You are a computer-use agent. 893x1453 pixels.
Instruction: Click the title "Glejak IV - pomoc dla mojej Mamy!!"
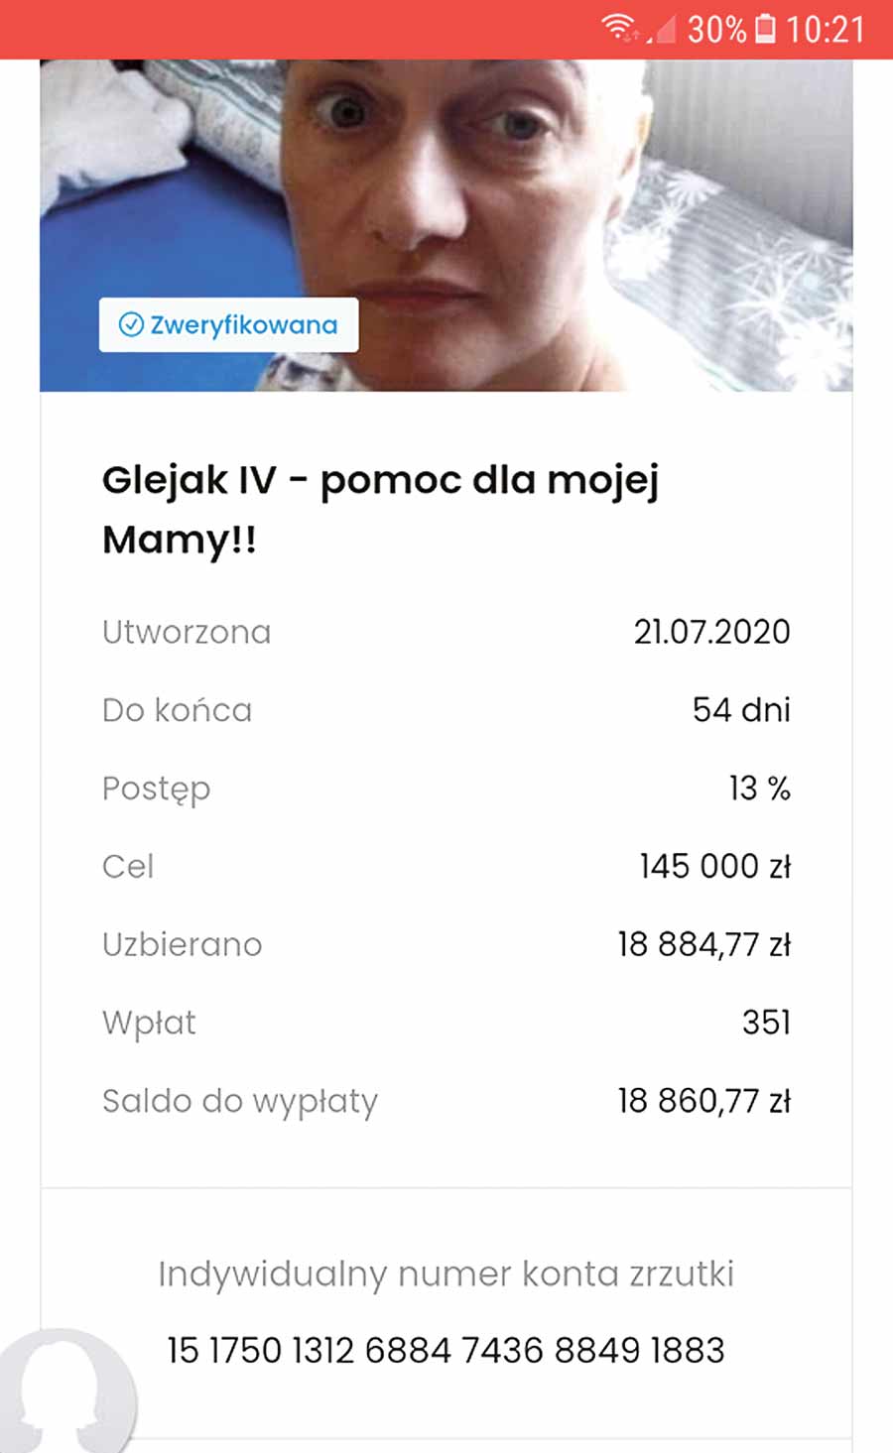coord(381,509)
